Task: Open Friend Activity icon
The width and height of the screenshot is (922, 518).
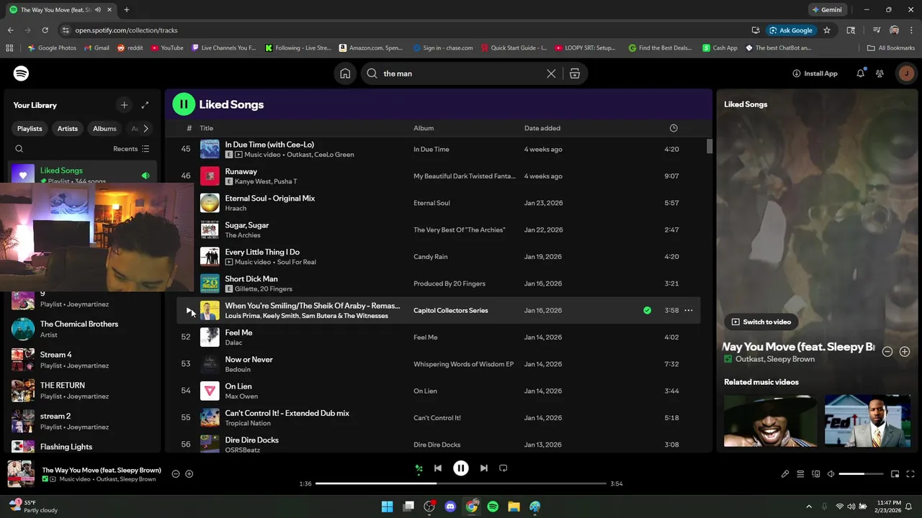Action: pos(880,73)
